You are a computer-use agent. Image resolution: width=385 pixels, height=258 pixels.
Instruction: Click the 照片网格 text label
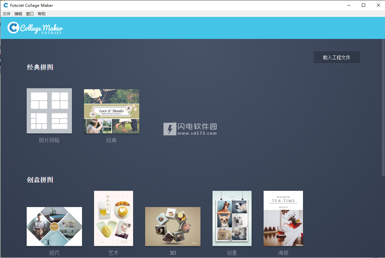[49, 141]
